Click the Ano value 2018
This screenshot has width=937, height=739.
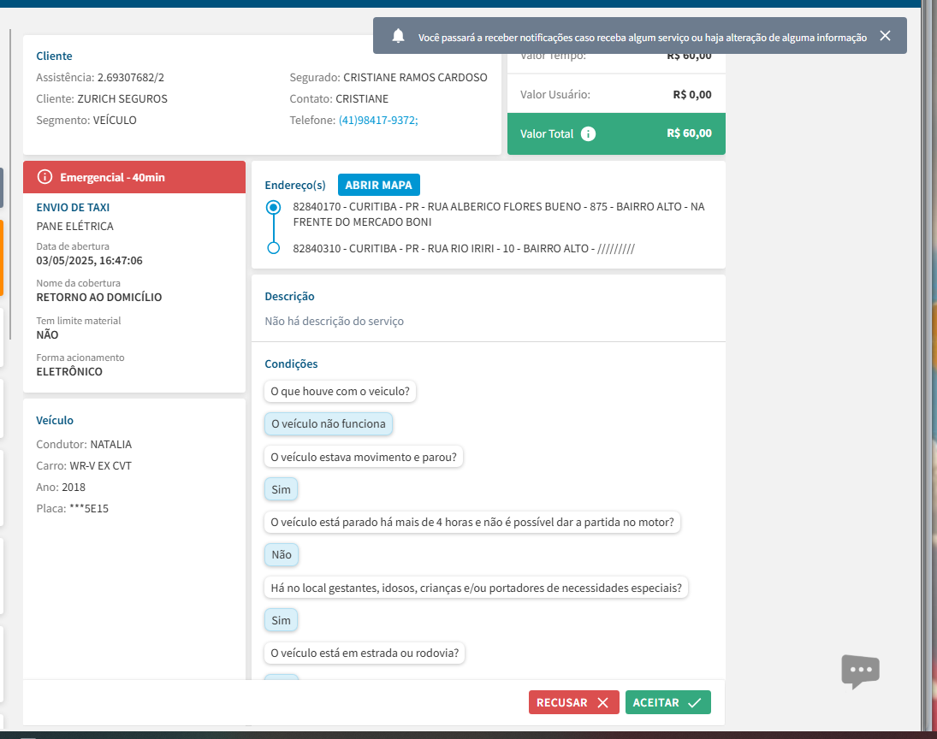(x=74, y=487)
